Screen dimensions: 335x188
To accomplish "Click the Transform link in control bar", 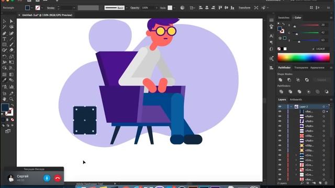I will tap(244, 8).
